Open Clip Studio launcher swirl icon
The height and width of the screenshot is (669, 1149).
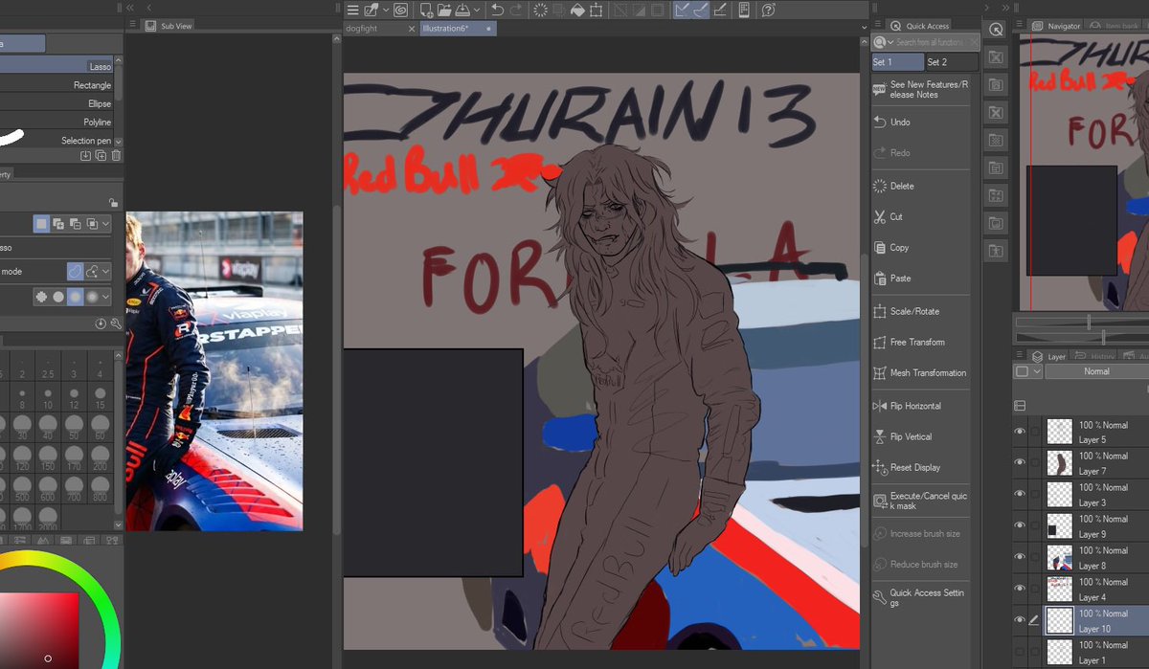click(x=401, y=10)
